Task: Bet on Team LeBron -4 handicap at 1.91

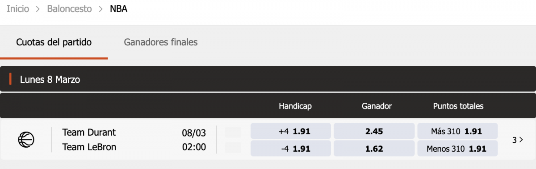Action: 291,149
